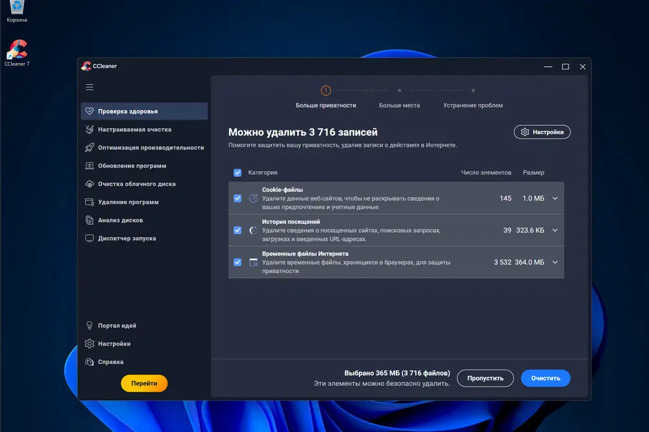Screen dimensions: 649x432
Task: Click the cloud icon beside Очистка облачного диска
Action: (90, 184)
